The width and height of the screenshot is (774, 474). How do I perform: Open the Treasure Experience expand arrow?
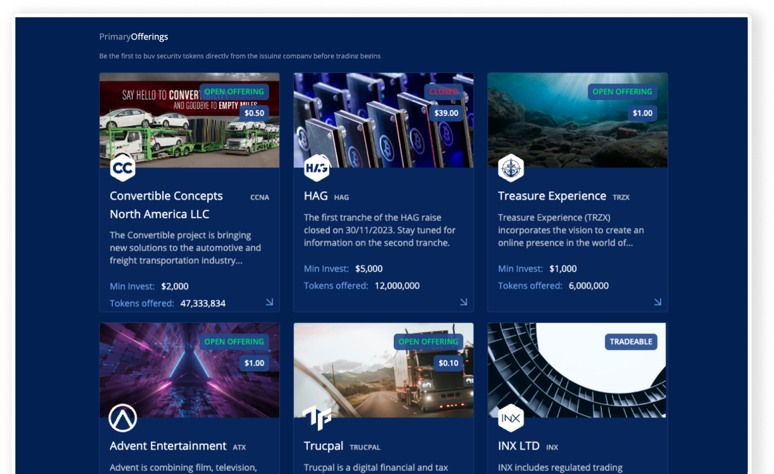click(658, 302)
